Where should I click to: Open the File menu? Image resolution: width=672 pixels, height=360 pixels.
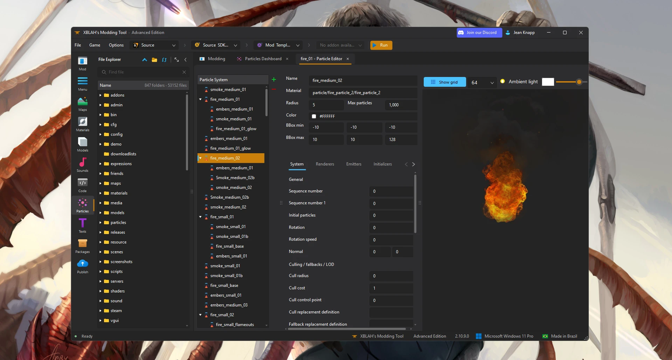[x=78, y=45]
